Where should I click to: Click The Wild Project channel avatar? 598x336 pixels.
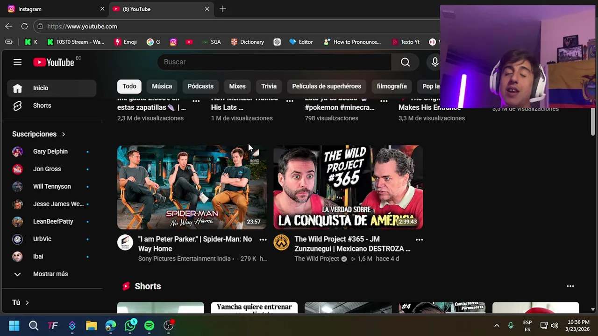tap(281, 243)
